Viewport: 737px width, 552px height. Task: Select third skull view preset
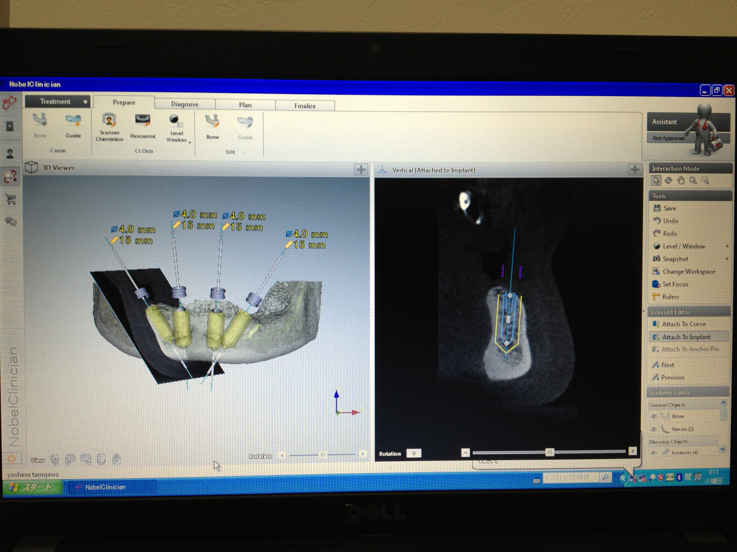click(86, 459)
